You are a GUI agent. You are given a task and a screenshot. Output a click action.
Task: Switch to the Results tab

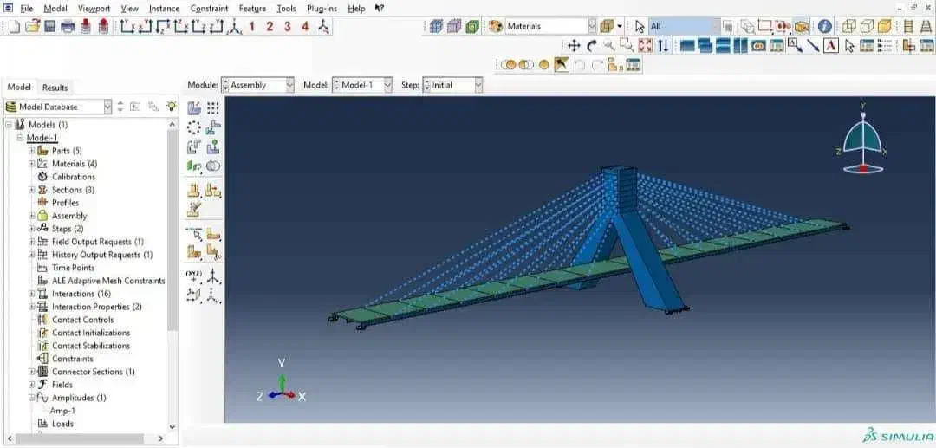pyautogui.click(x=55, y=88)
